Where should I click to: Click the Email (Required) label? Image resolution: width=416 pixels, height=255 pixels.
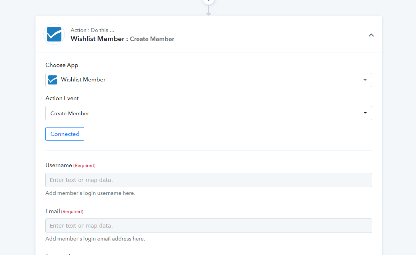click(x=64, y=211)
